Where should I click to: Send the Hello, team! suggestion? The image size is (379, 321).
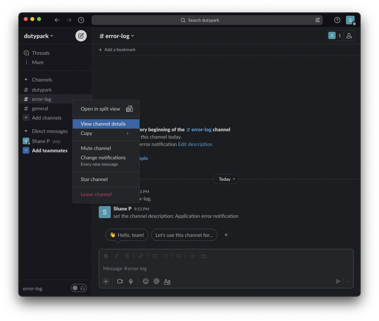click(127, 235)
